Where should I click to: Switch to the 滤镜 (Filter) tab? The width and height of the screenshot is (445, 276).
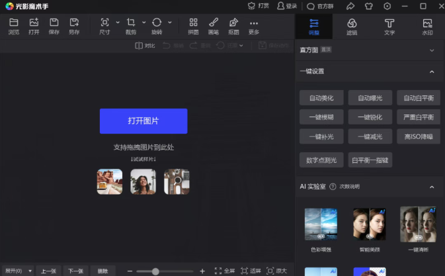tap(352, 26)
